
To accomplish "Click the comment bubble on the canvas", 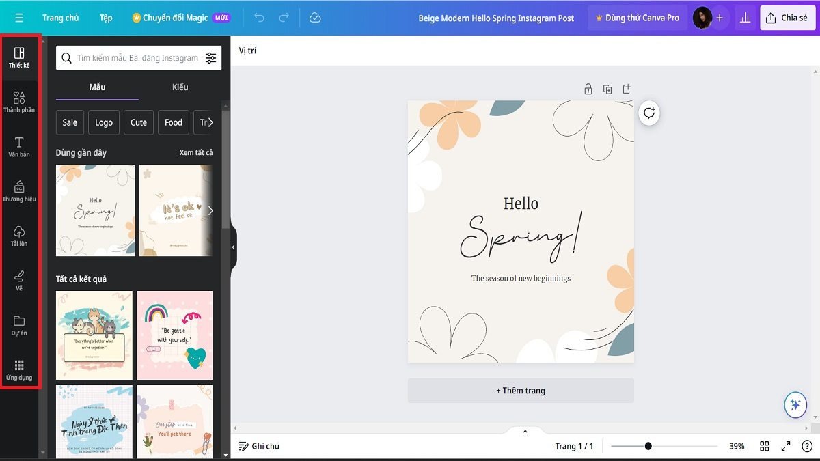I will coord(648,113).
